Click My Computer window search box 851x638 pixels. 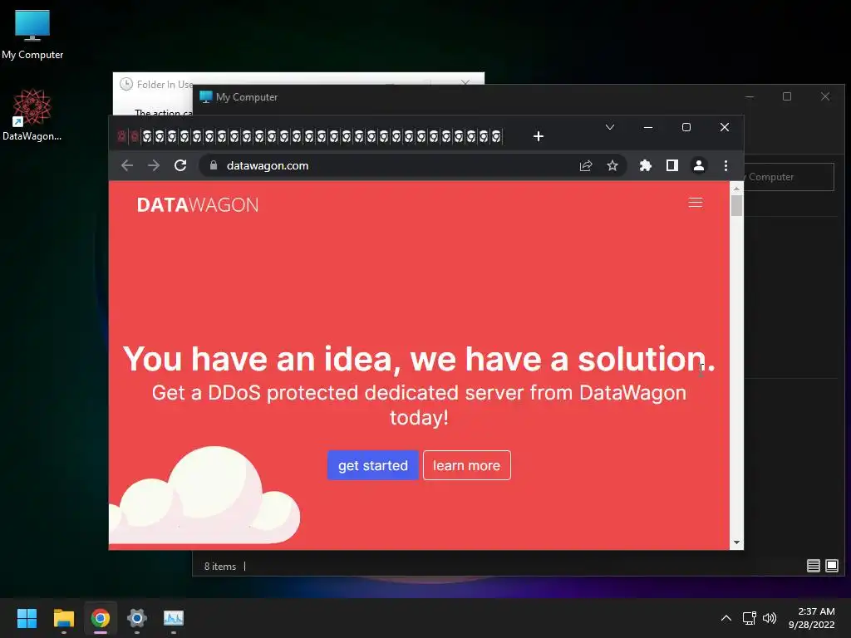[x=790, y=177]
